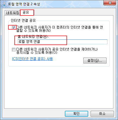Open the ICS(인터넷 연결 공유) 사용 link

click(x=33, y=59)
